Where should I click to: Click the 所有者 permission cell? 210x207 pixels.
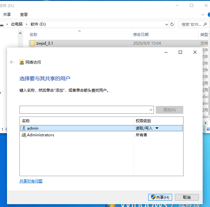point(141,135)
